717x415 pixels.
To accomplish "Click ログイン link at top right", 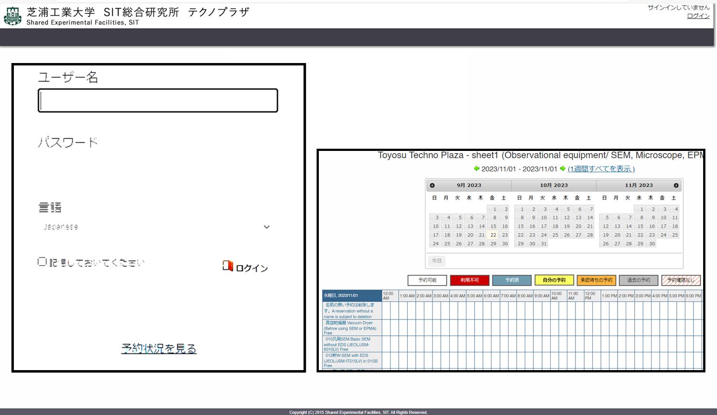I will pos(698,16).
